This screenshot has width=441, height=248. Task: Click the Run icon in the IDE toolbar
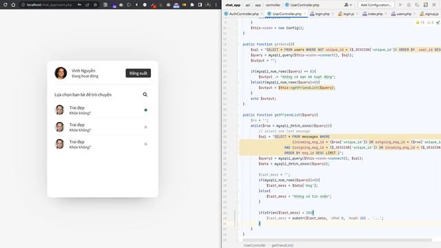point(400,5)
